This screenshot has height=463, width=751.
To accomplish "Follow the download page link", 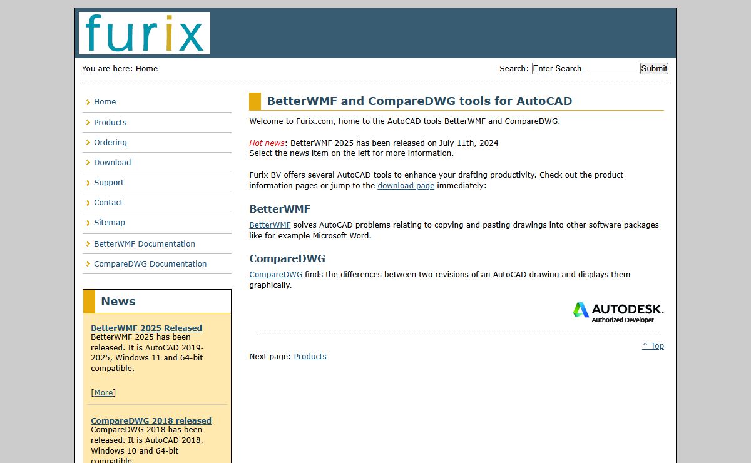I will tap(406, 186).
